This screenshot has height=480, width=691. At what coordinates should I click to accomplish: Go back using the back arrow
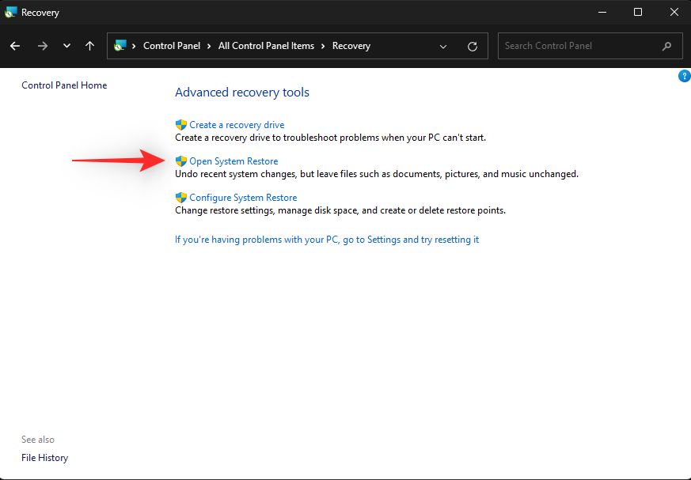(x=15, y=46)
